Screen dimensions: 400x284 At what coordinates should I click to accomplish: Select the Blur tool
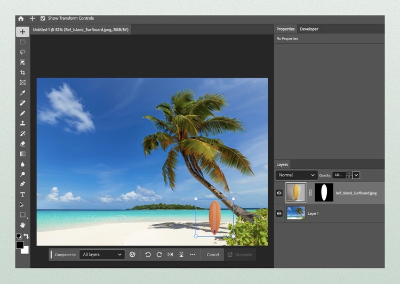[23, 164]
